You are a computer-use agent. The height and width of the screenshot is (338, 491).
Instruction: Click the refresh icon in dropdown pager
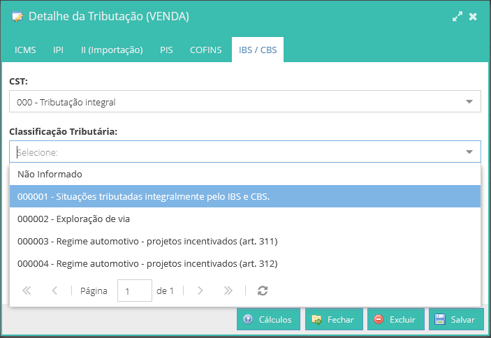coord(263,291)
